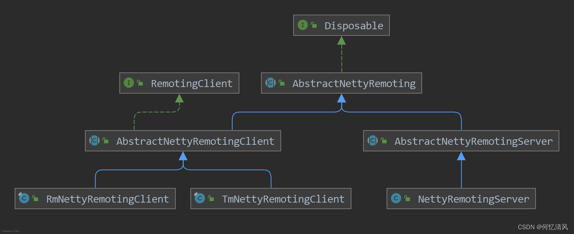Select the Disposable node label
The image size is (574, 234).
point(354,26)
